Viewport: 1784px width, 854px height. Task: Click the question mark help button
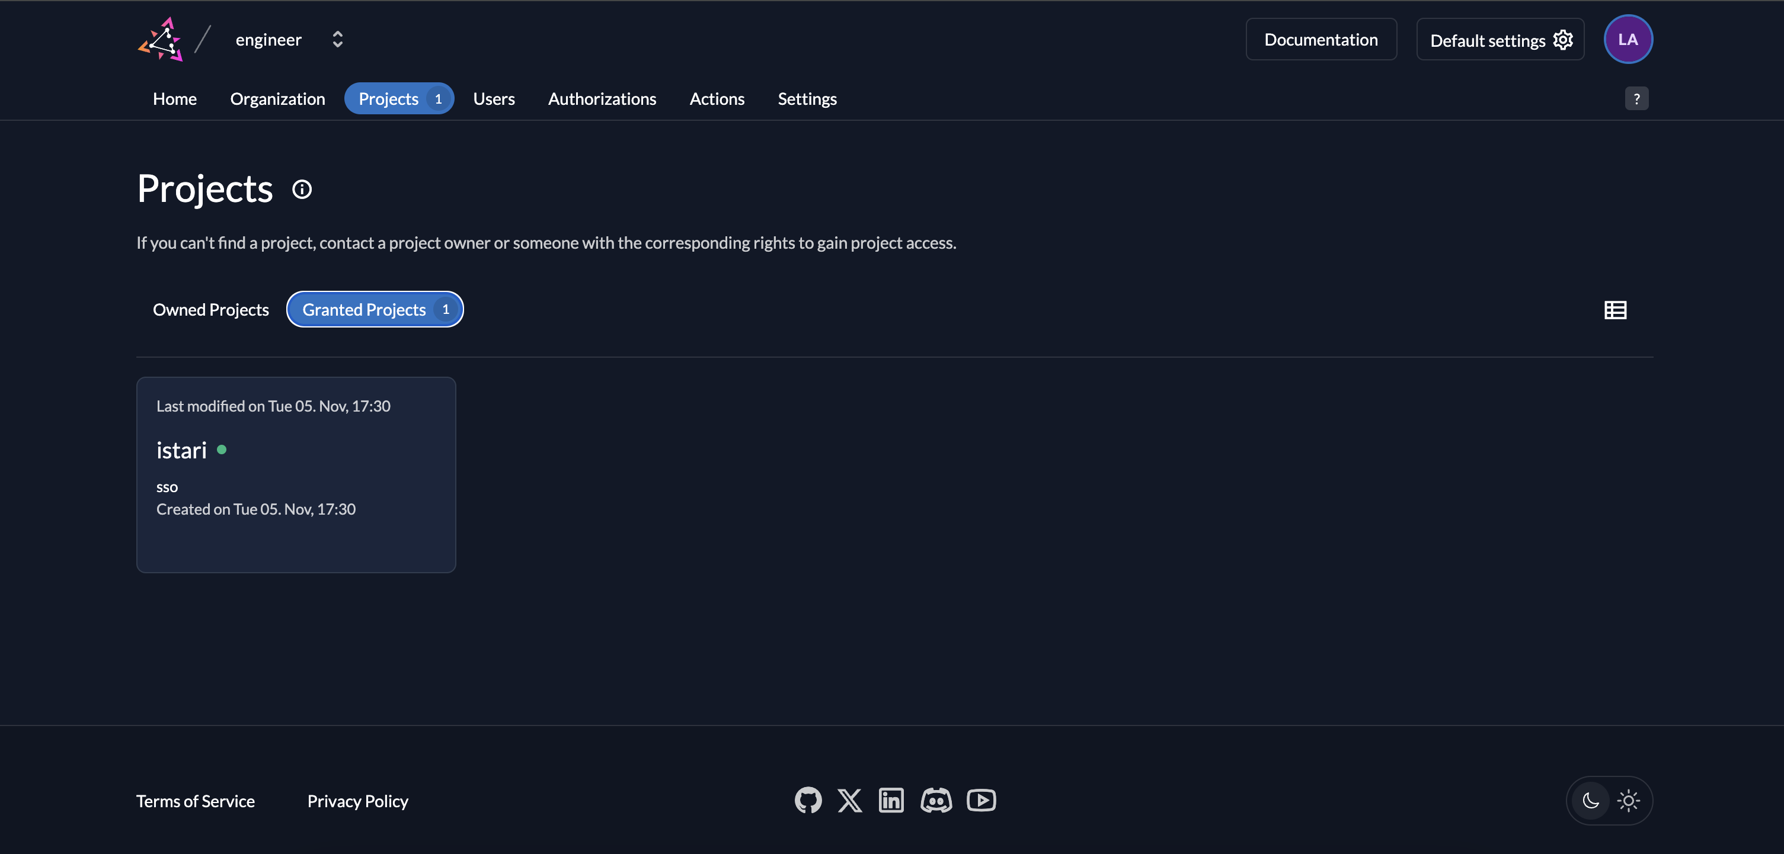pyautogui.click(x=1636, y=98)
